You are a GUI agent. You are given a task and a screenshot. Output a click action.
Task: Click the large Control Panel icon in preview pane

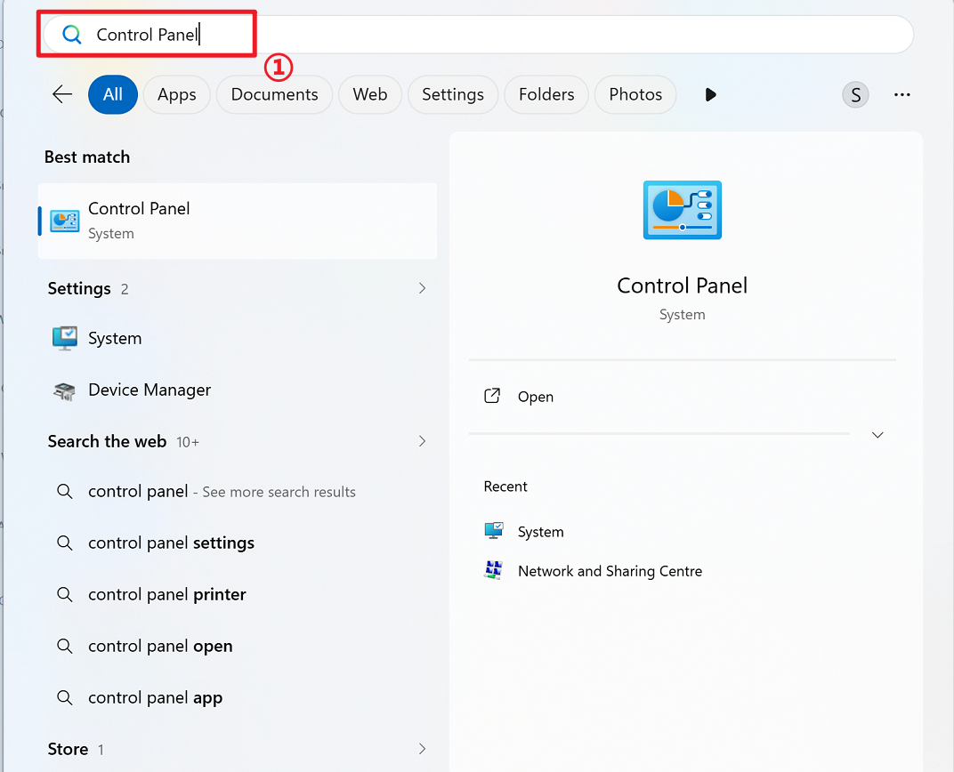[682, 210]
